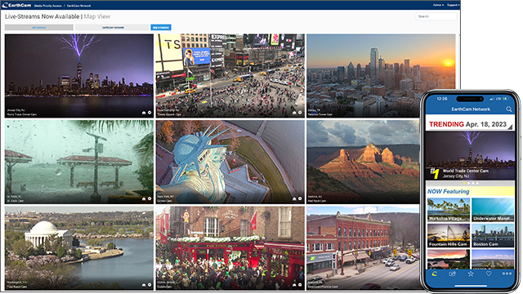Select the third carousel dot on phone
The height and width of the screenshot is (294, 523).
(x=472, y=183)
